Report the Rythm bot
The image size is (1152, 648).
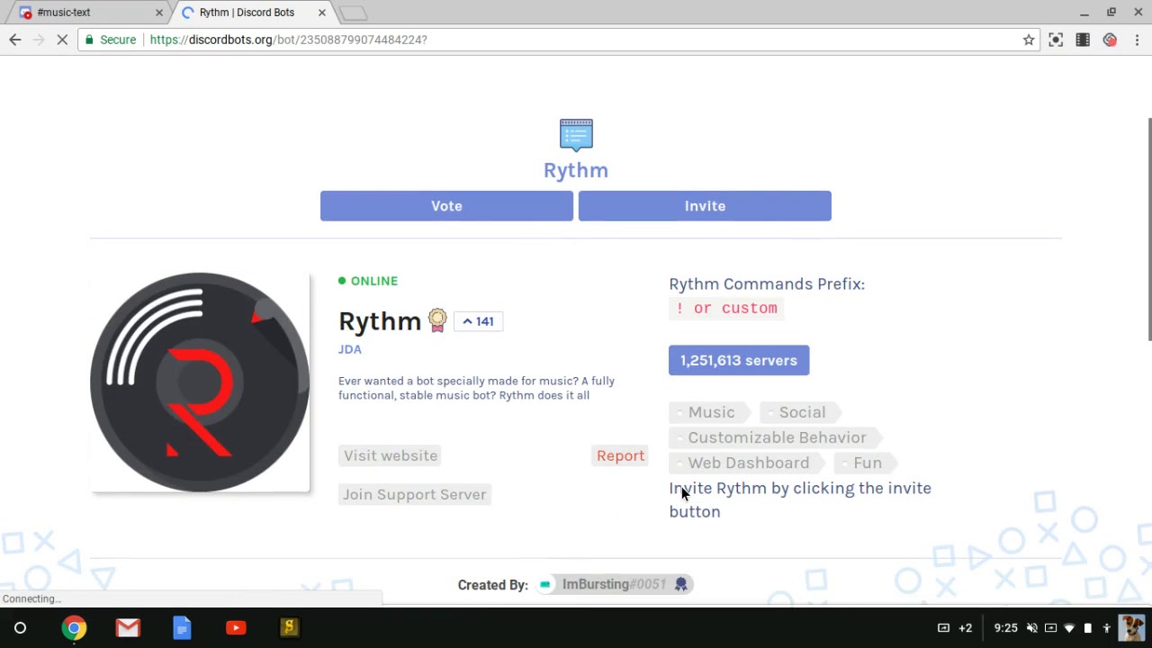click(620, 455)
